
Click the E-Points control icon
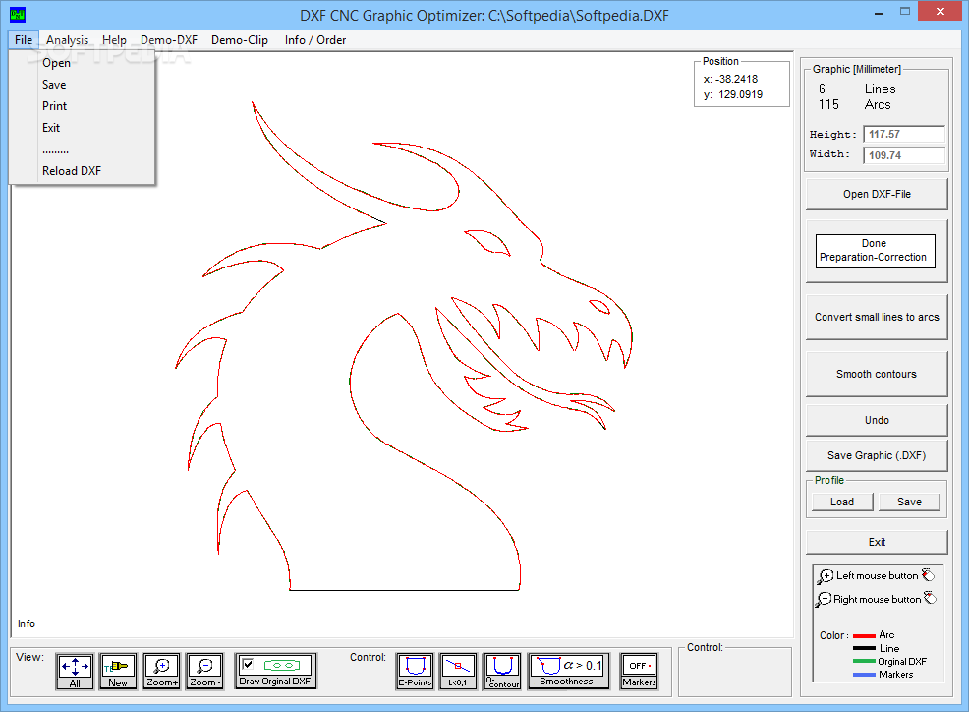pyautogui.click(x=415, y=671)
